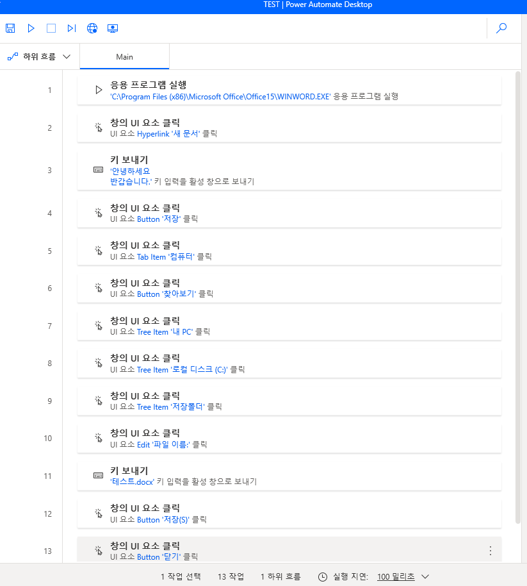527x586 pixels.
Task: Open the Tree Item '로컬 디스크 (C:)' link
Action: pos(182,369)
